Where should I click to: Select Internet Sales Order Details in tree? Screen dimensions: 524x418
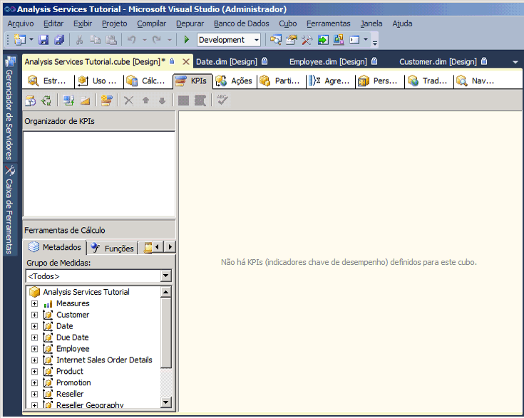(104, 360)
